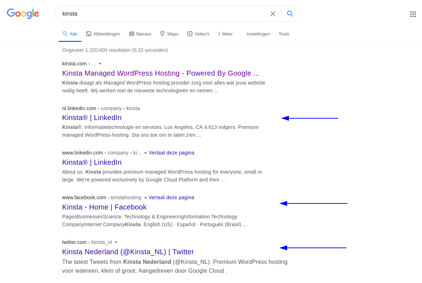Expand dropdown arrow beside www.facebook.com
422x283 pixels.
tap(145, 198)
